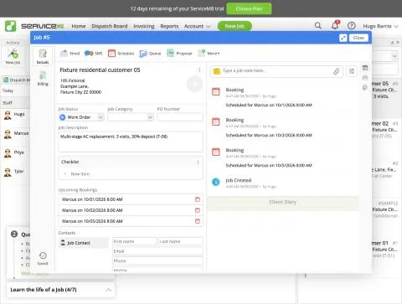Screen dimensions: 402x304
Task: Open the Home menu
Action: (79, 26)
